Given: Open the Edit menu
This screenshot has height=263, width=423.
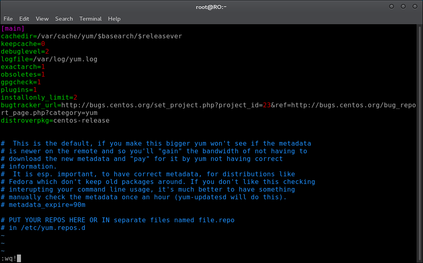Looking at the screenshot, I should pyautogui.click(x=24, y=19).
